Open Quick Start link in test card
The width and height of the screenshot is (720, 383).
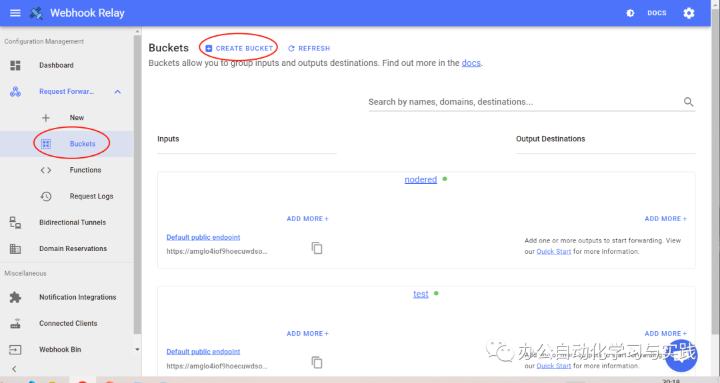point(554,366)
